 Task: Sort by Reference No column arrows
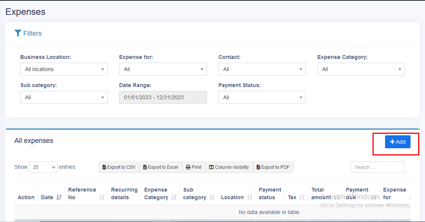[x=102, y=197]
